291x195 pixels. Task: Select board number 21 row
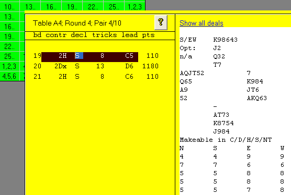point(37,77)
